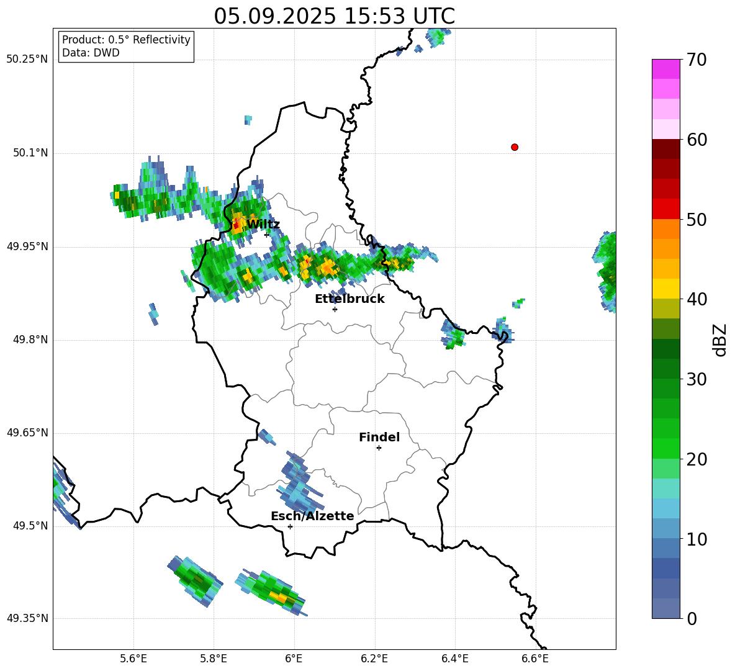
Task: Click the 70 value on colorbar
Action: pyautogui.click(x=696, y=60)
